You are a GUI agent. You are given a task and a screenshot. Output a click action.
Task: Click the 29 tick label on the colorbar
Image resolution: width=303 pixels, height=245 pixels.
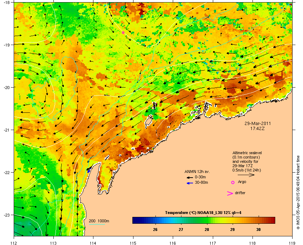[x=232, y=230]
